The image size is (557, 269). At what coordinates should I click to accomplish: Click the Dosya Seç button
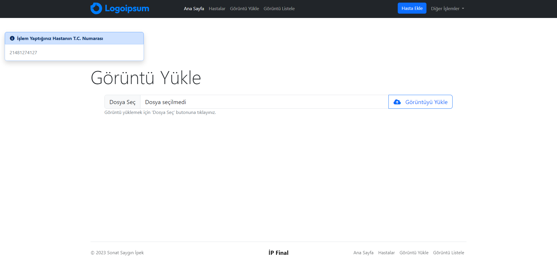pos(122,102)
